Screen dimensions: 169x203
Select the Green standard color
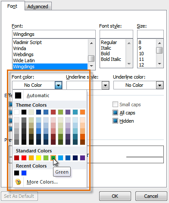[53, 158]
